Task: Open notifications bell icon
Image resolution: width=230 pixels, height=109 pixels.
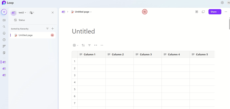Action: point(4,33)
